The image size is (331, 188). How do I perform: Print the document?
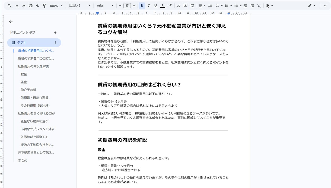click(x=31, y=6)
